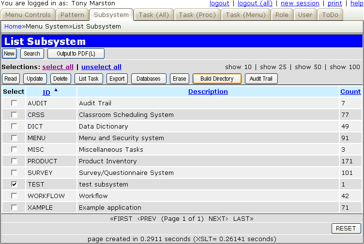Tick the checkbox for the AUDIT row

coord(14,103)
